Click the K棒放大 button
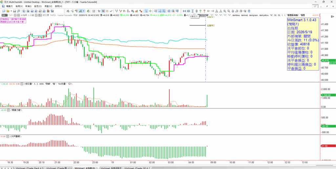The image size is (336, 169). click(x=195, y=16)
